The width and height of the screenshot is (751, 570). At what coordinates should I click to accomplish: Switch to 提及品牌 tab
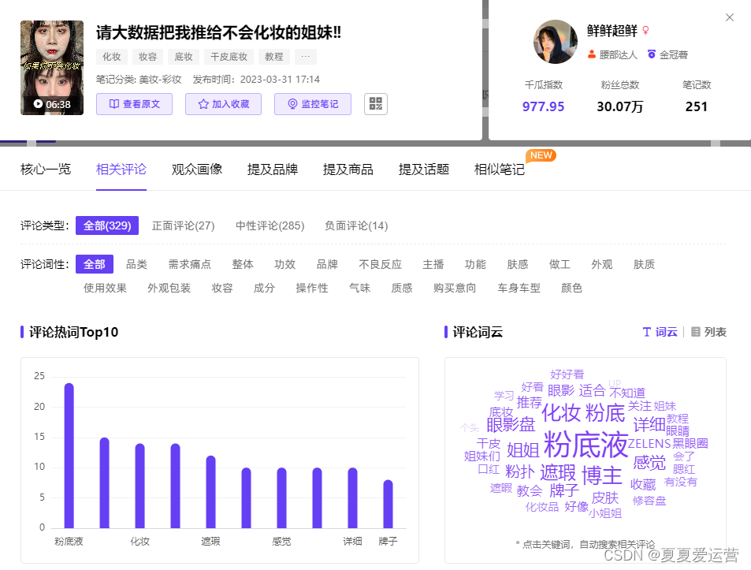273,169
